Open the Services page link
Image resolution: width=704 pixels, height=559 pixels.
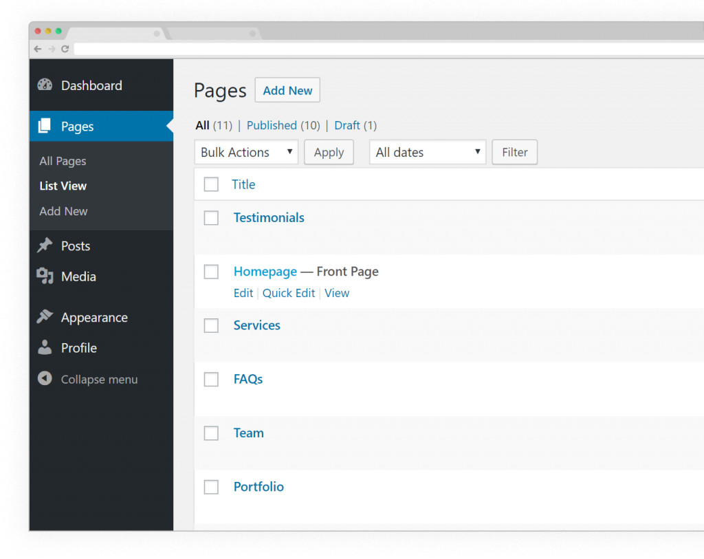(x=257, y=325)
